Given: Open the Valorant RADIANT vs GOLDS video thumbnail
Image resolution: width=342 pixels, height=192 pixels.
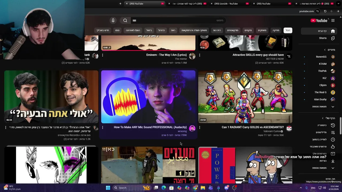Looking at the screenshot, I should [x=245, y=97].
